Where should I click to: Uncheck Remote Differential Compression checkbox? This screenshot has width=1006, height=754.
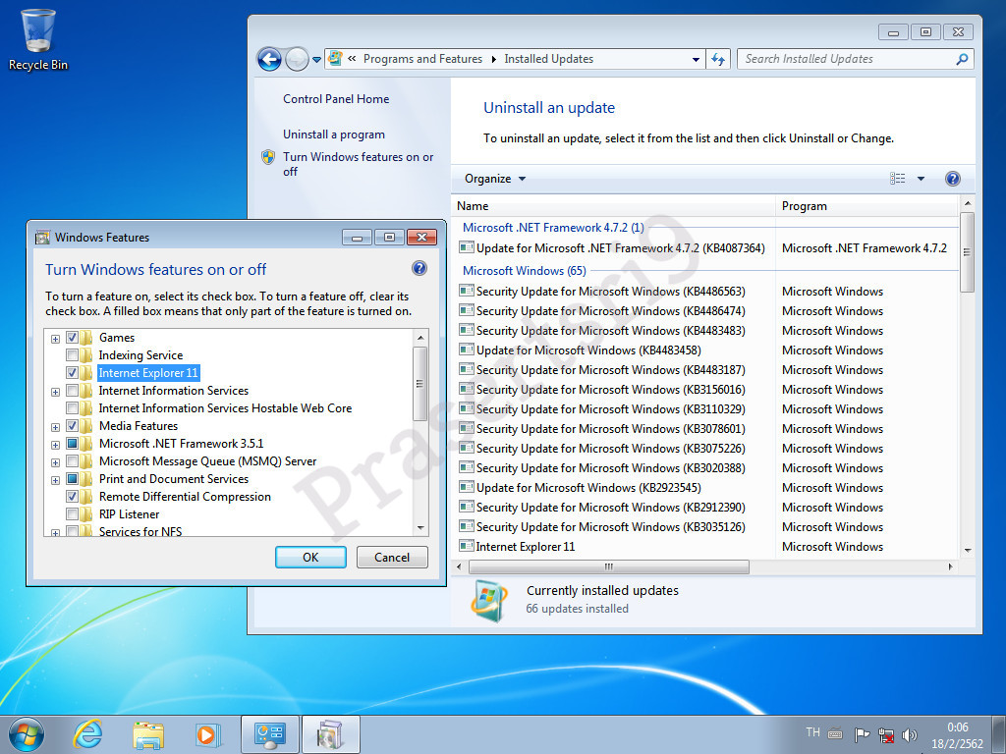pyautogui.click(x=72, y=496)
